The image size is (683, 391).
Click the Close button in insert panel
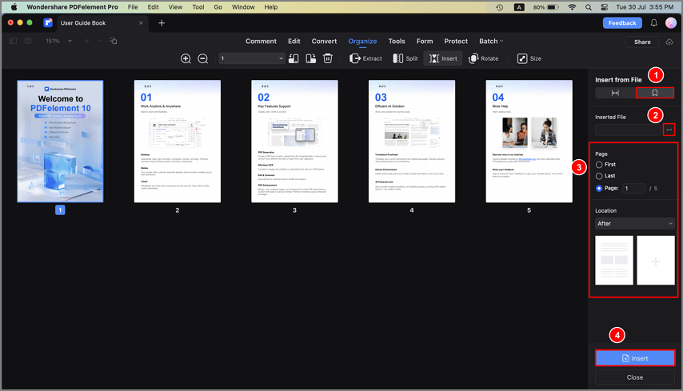tap(635, 377)
